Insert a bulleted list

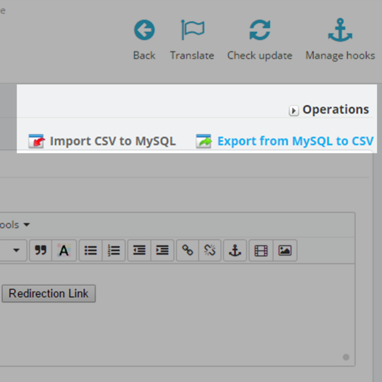click(91, 250)
